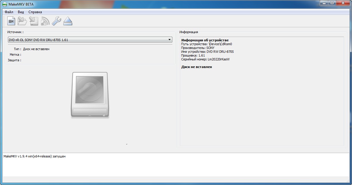Open video files toolbar icon
The width and height of the screenshot is (352, 185).
pyautogui.click(x=11, y=21)
